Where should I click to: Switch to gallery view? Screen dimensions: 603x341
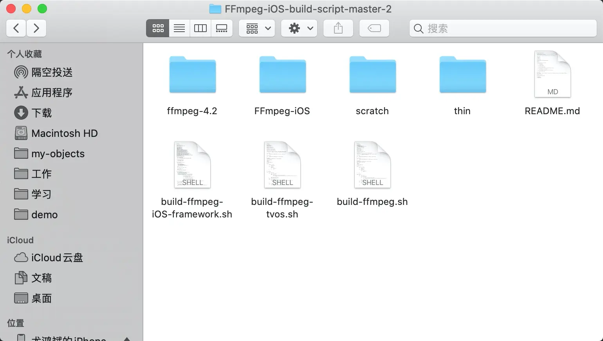[x=222, y=28]
